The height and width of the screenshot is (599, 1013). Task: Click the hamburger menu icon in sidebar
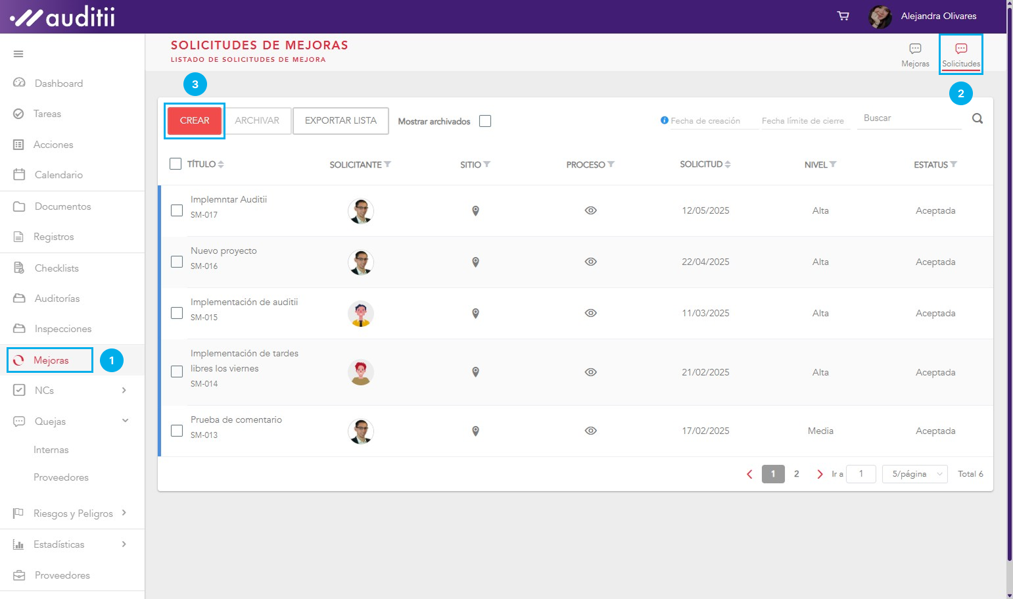18,54
